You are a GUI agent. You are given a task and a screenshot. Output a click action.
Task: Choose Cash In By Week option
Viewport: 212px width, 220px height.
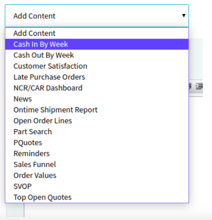click(97, 44)
